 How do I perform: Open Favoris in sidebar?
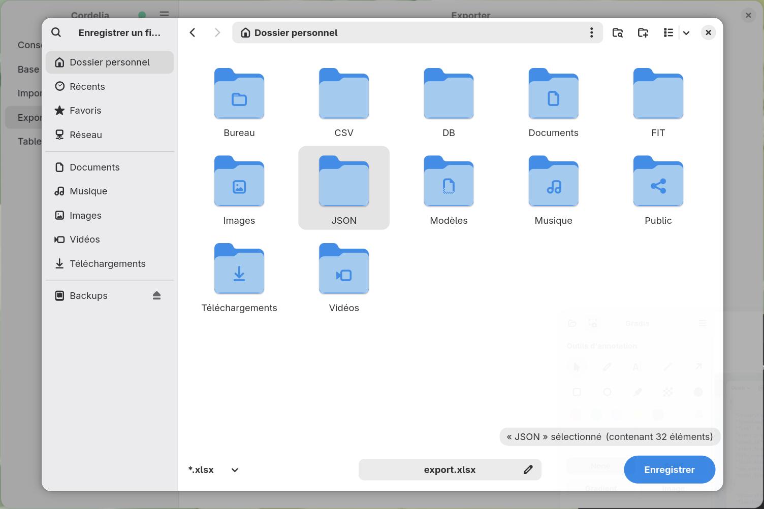(x=110, y=111)
